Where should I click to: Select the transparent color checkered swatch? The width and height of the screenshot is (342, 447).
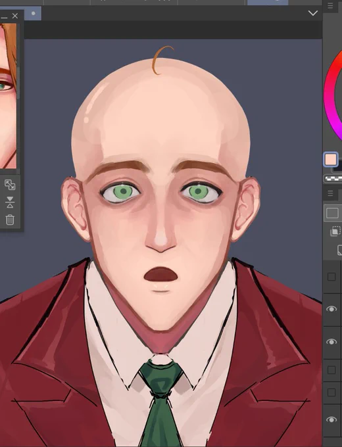coord(333,179)
